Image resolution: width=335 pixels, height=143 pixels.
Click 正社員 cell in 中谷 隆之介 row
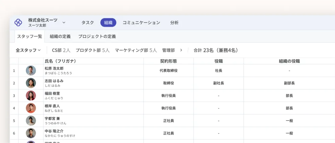pos(169,133)
